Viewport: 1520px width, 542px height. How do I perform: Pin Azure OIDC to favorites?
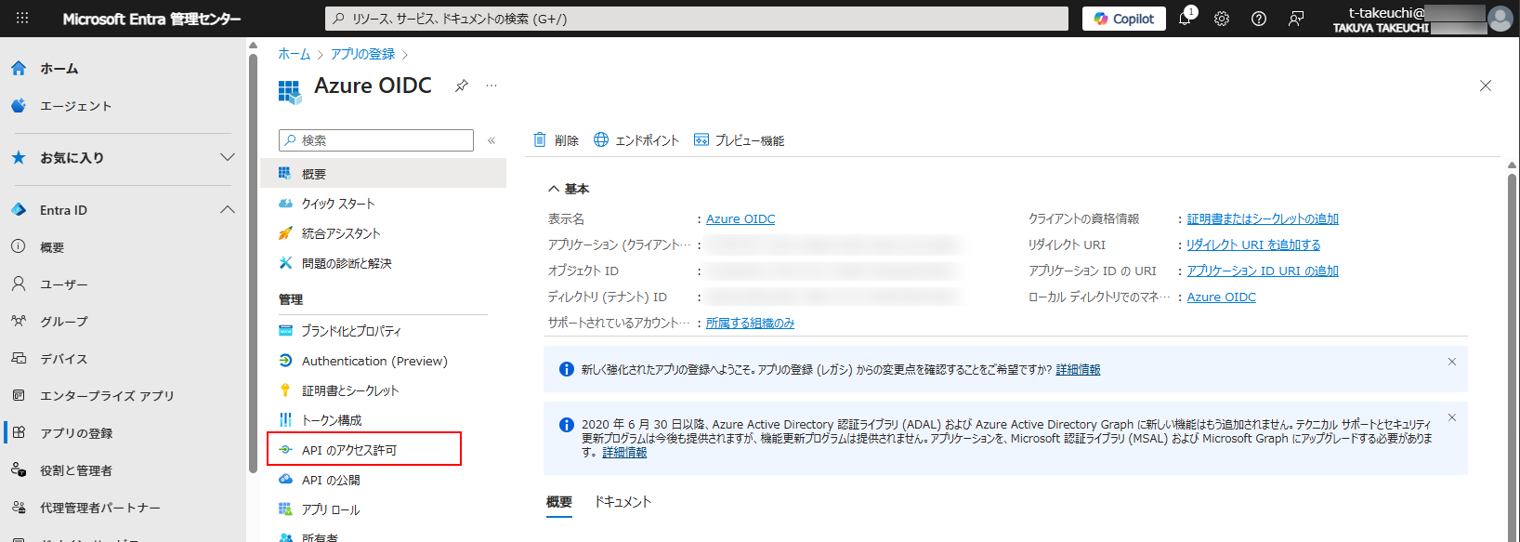(x=462, y=86)
